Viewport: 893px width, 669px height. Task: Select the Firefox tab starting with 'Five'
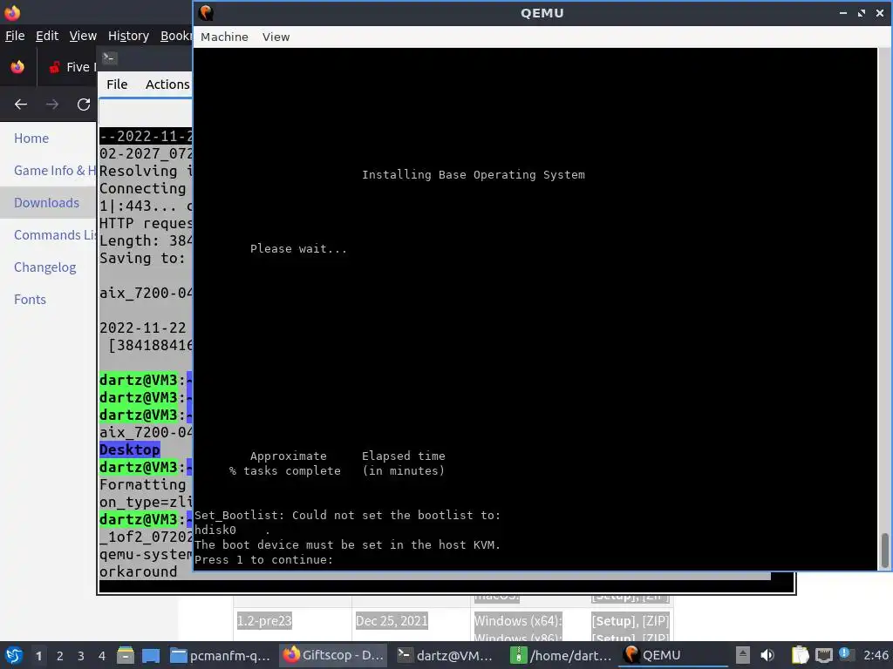[72, 67]
